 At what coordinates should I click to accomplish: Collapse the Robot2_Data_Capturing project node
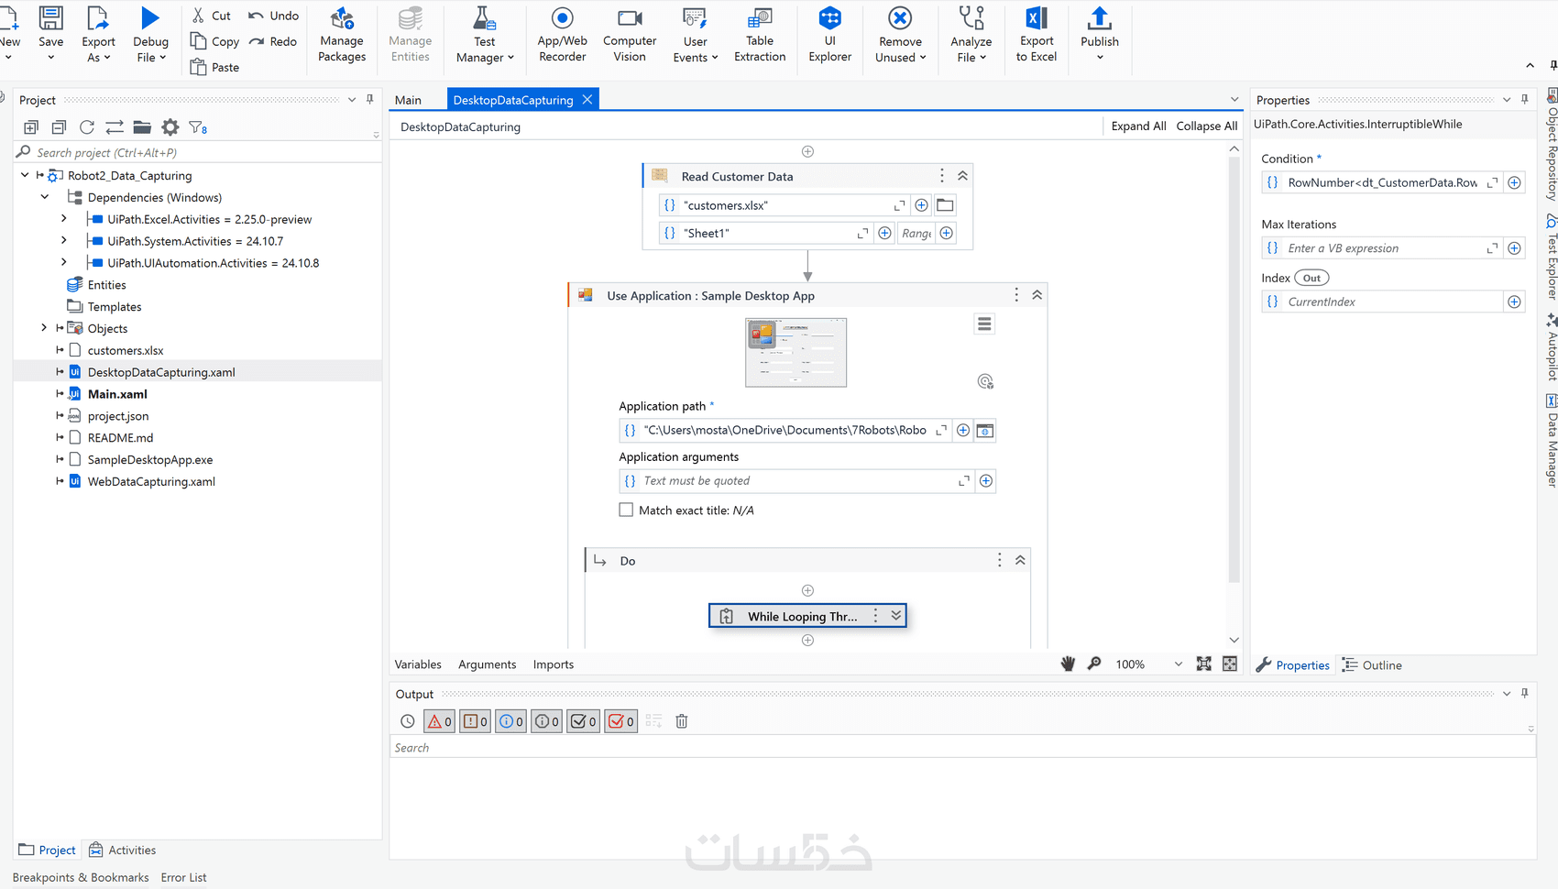click(x=25, y=175)
